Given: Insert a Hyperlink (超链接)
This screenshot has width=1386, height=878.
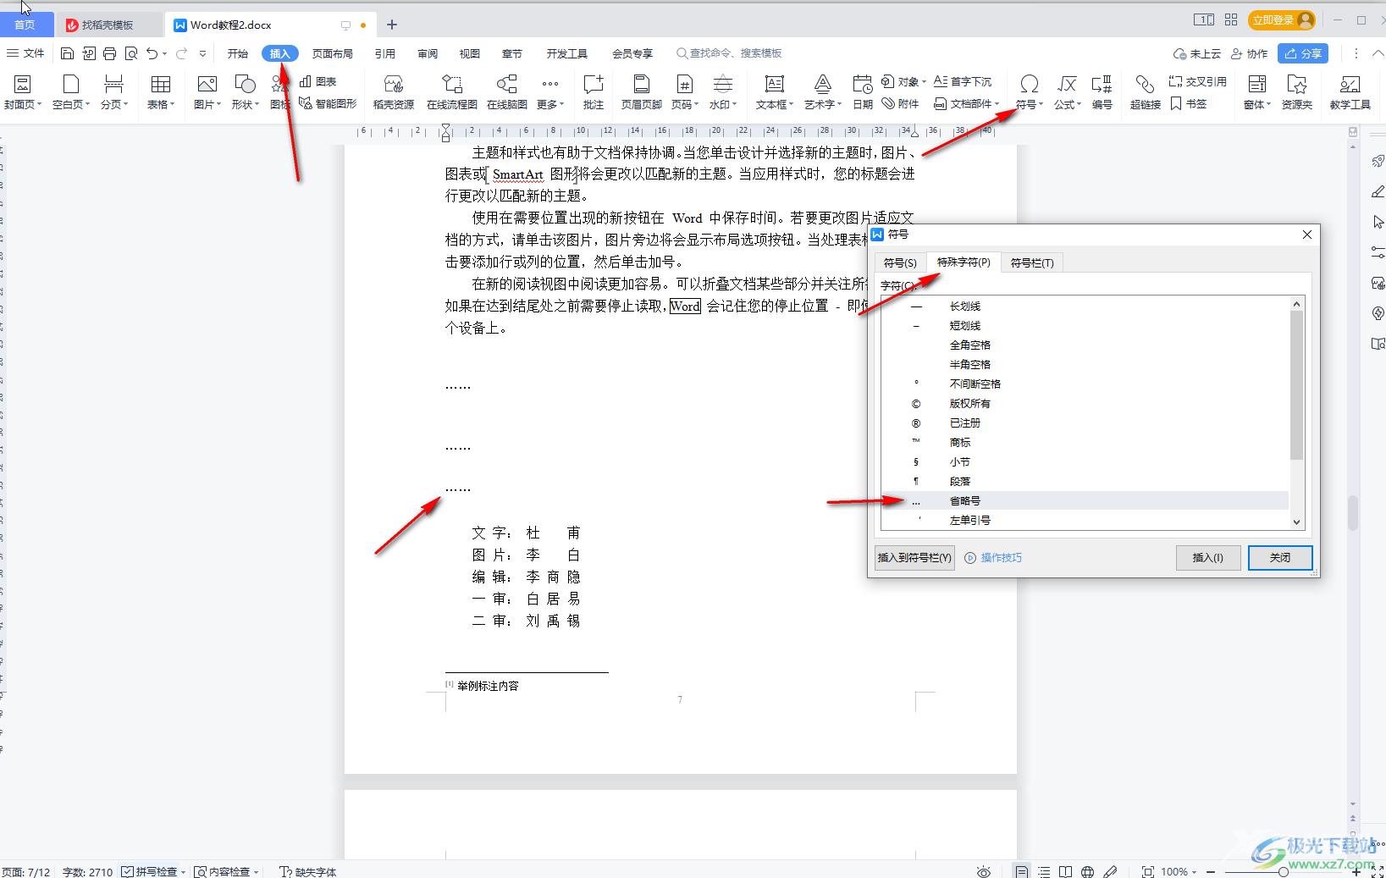Looking at the screenshot, I should point(1145,91).
